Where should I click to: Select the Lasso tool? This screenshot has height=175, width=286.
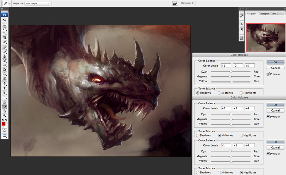[x=4, y=29]
